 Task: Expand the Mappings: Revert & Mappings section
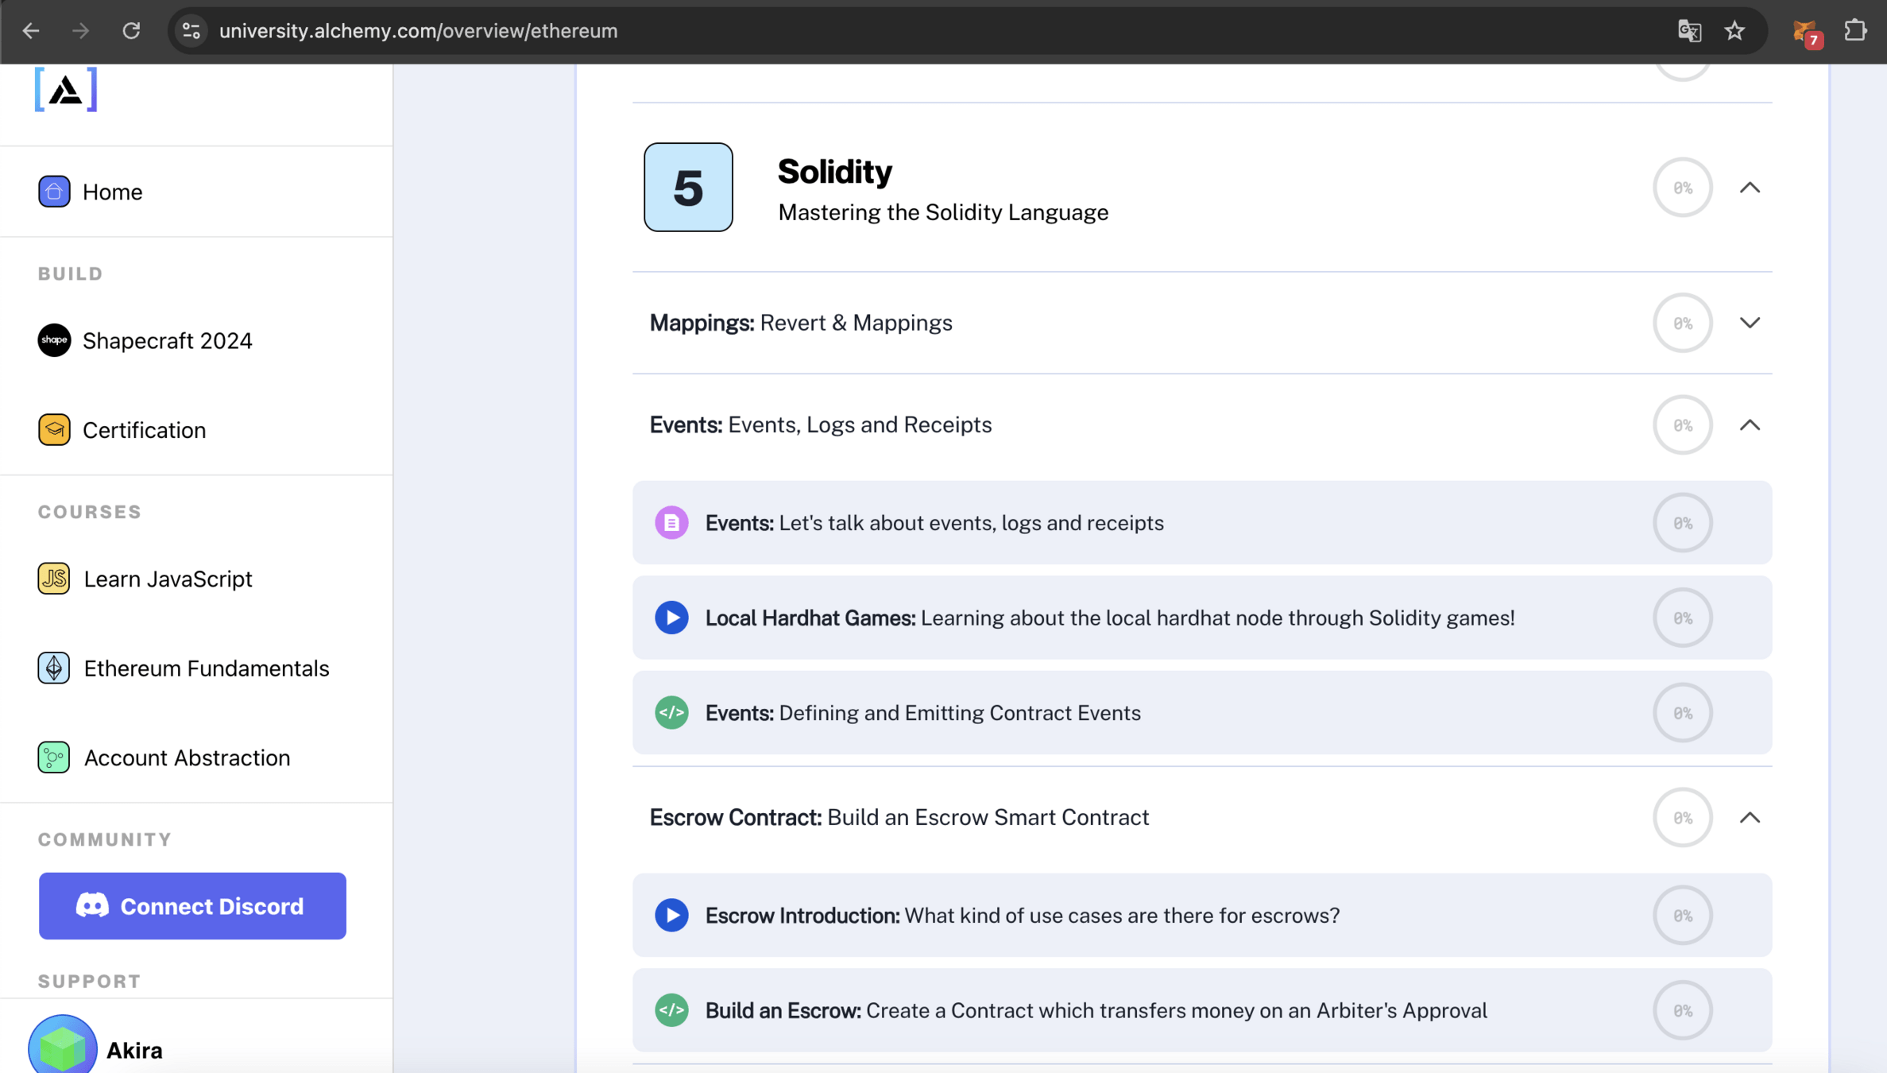1750,323
